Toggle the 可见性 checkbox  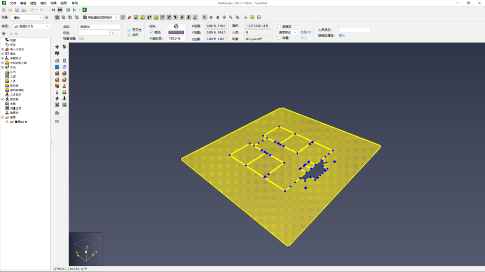[x=129, y=29]
